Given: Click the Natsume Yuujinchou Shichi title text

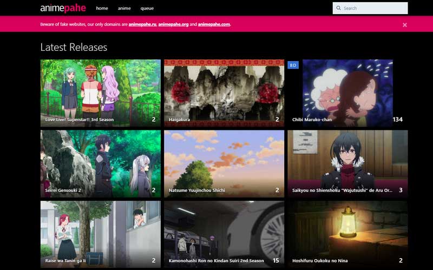Looking at the screenshot, I should 197,190.
